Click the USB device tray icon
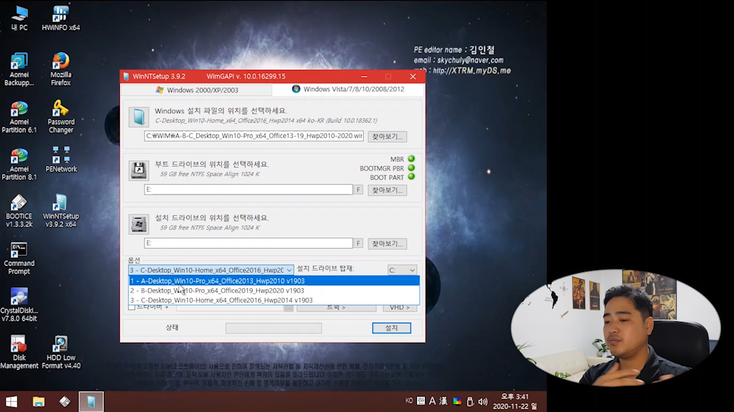The image size is (734, 412). pos(470,401)
